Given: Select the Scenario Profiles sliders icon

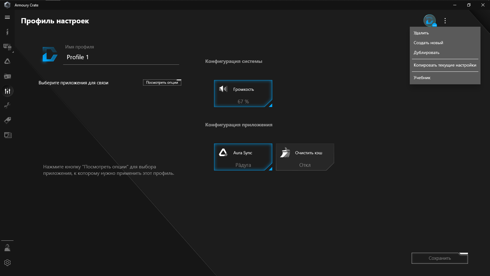Looking at the screenshot, I should pos(7,91).
